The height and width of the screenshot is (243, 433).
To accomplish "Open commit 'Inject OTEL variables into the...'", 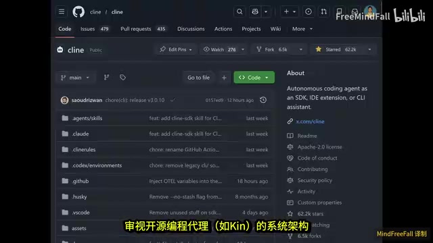I will point(185,181).
